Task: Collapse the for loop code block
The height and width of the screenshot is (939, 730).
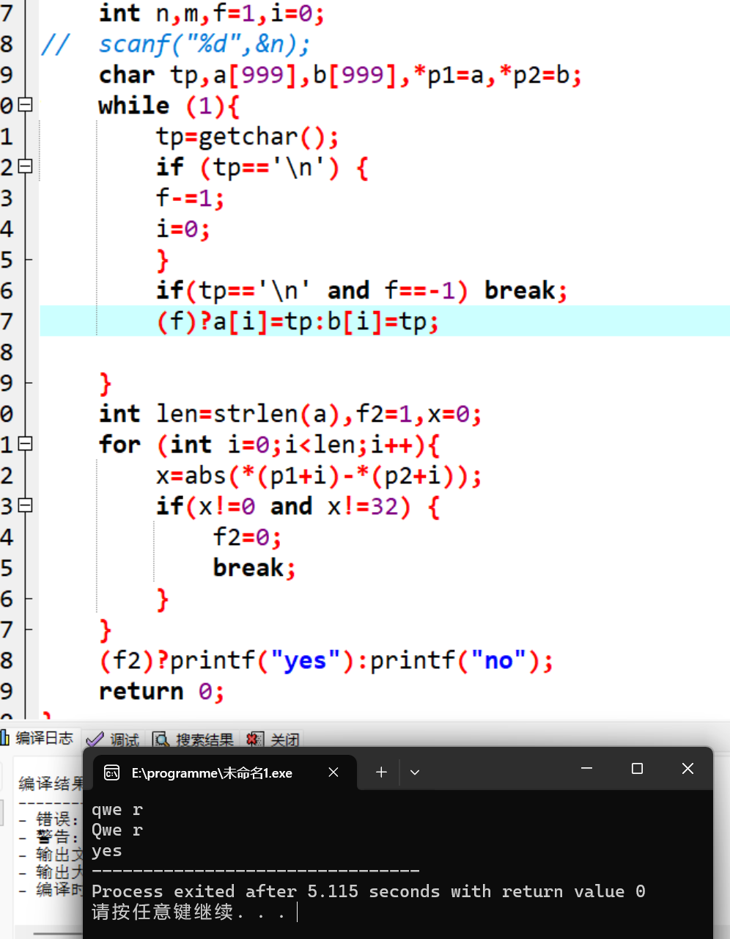Action: click(26, 444)
